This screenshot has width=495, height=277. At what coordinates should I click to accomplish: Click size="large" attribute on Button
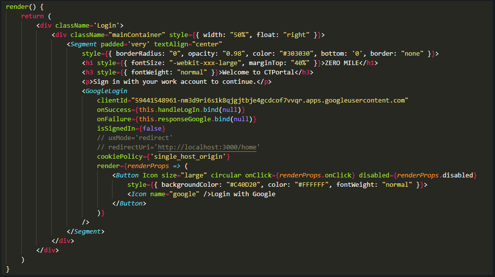point(184,175)
